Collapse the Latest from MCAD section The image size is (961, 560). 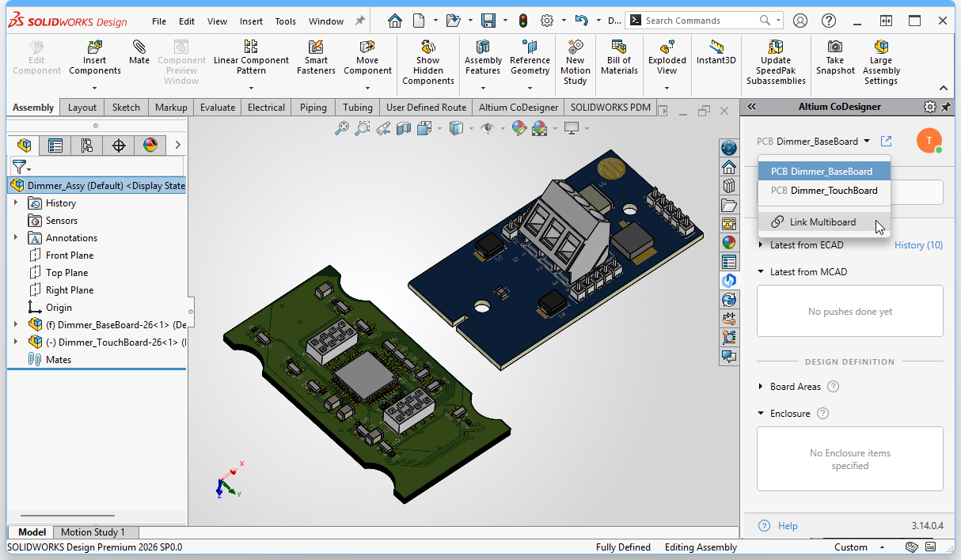[x=762, y=272]
